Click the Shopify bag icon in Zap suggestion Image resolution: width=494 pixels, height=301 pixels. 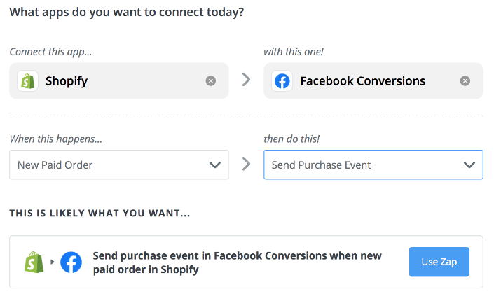click(x=34, y=262)
